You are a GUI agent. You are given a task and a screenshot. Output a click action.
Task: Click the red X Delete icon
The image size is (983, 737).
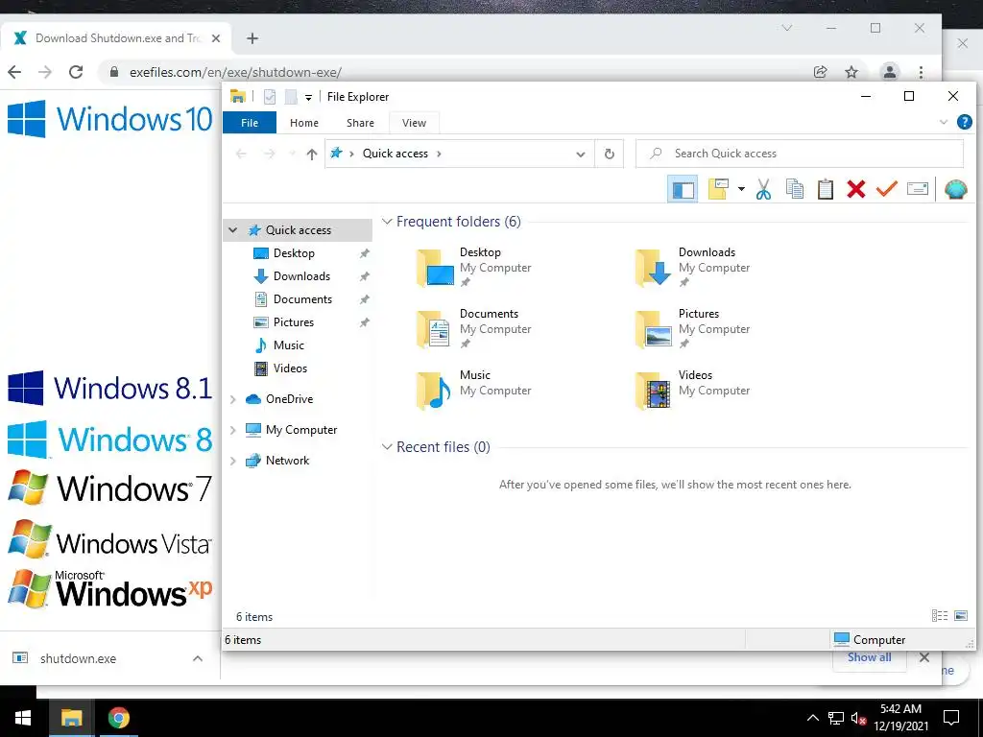tap(855, 189)
